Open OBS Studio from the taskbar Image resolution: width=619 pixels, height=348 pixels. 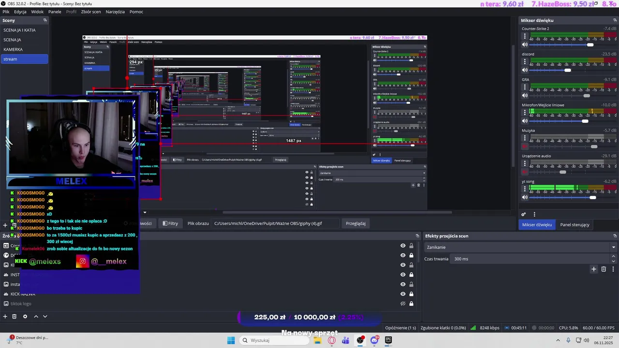360,340
